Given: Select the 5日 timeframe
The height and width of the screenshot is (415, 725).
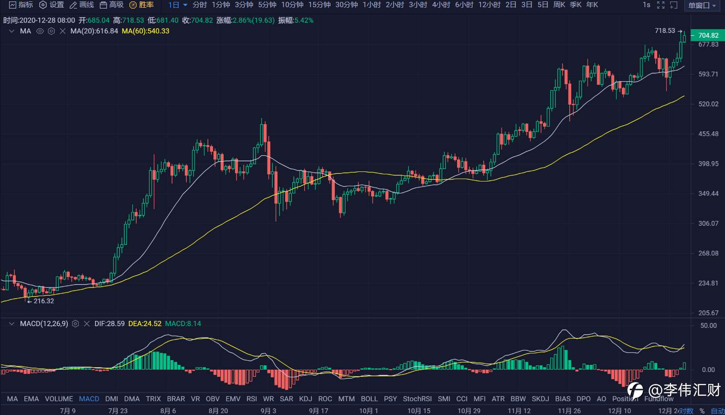Looking at the screenshot, I should (543, 5).
